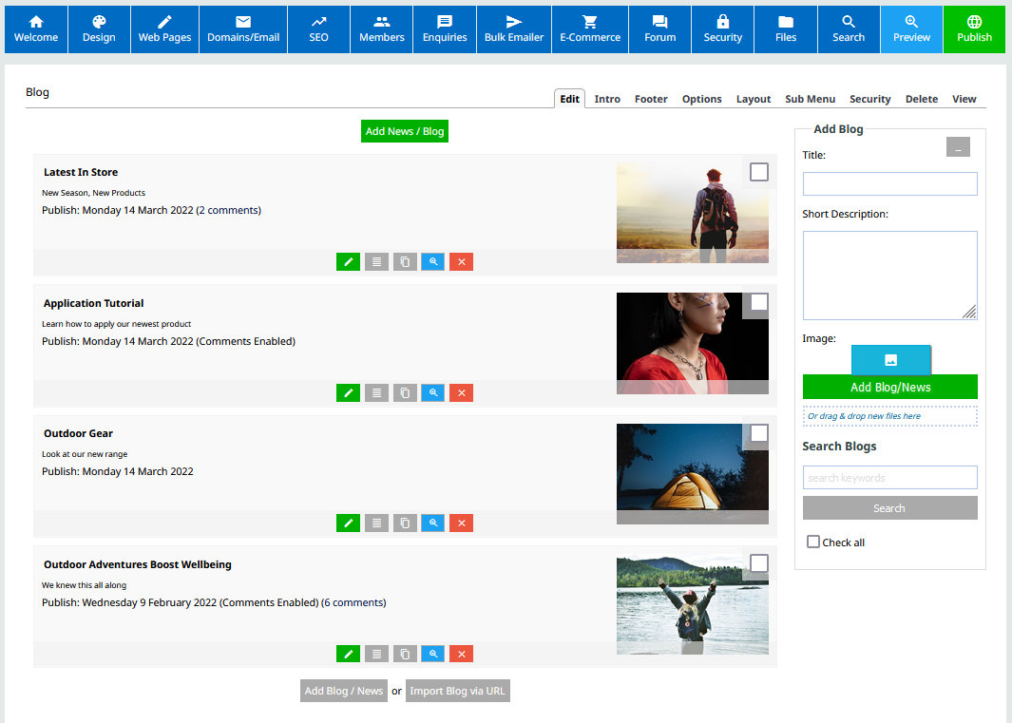
Task: Click the blue image upload button
Action: 890,360
